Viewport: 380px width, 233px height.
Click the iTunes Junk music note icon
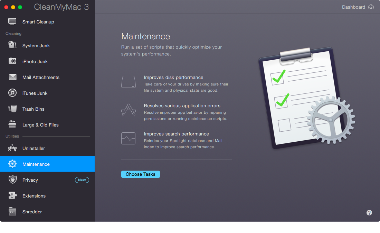tap(12, 93)
